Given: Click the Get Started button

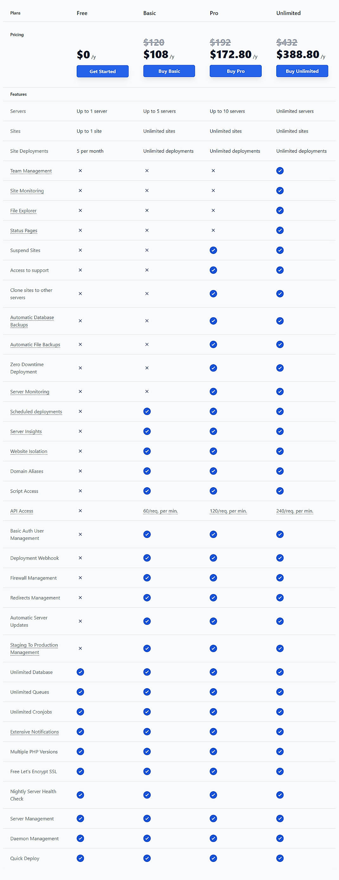Looking at the screenshot, I should 102,71.
